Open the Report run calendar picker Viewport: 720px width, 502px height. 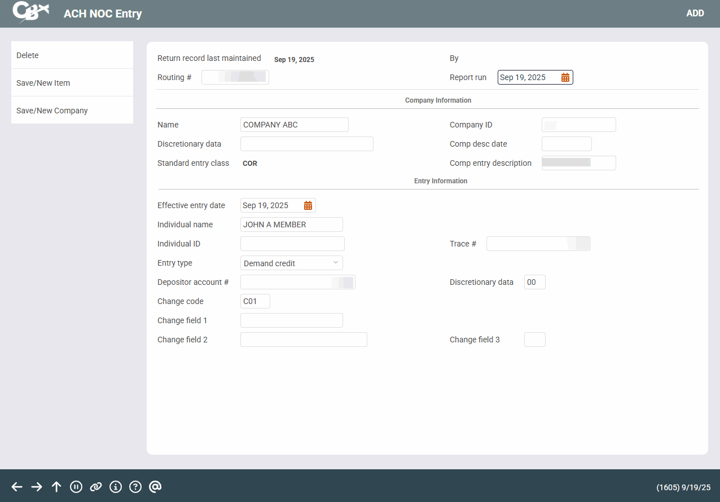click(565, 78)
